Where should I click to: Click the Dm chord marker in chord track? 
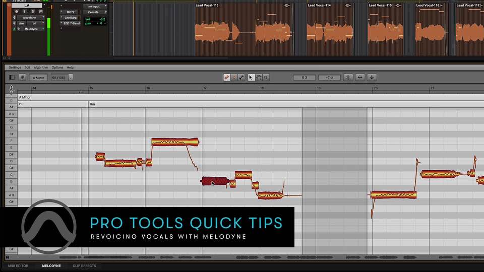point(92,104)
